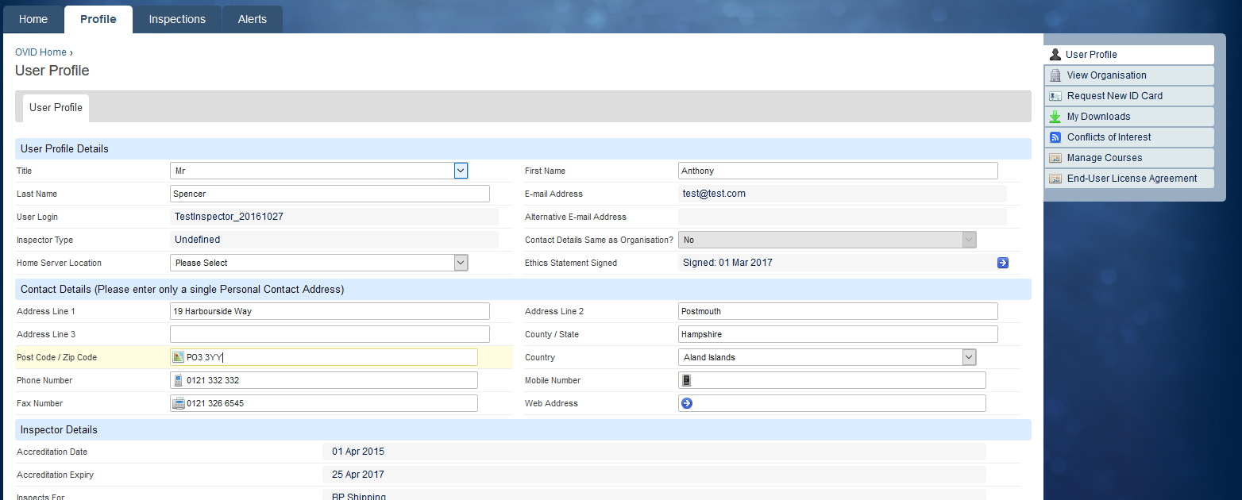The height and width of the screenshot is (500, 1242).
Task: Click the User Login value TestInspector_20161027
Action: pos(229,217)
